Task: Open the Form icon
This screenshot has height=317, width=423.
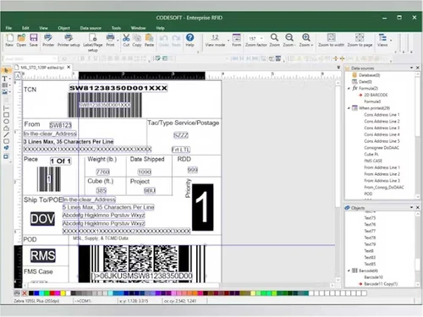Action: point(236,37)
